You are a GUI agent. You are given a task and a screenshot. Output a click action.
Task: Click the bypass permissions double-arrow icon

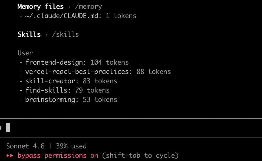click(x=10, y=156)
